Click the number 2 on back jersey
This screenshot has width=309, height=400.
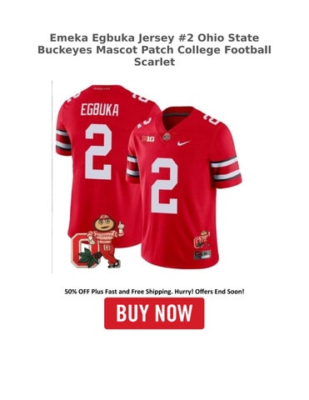(98, 152)
